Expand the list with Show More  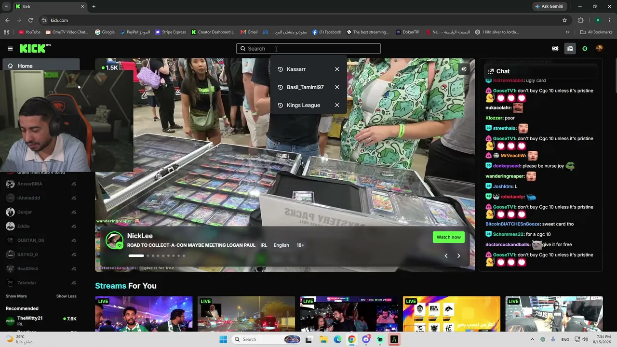(x=16, y=296)
